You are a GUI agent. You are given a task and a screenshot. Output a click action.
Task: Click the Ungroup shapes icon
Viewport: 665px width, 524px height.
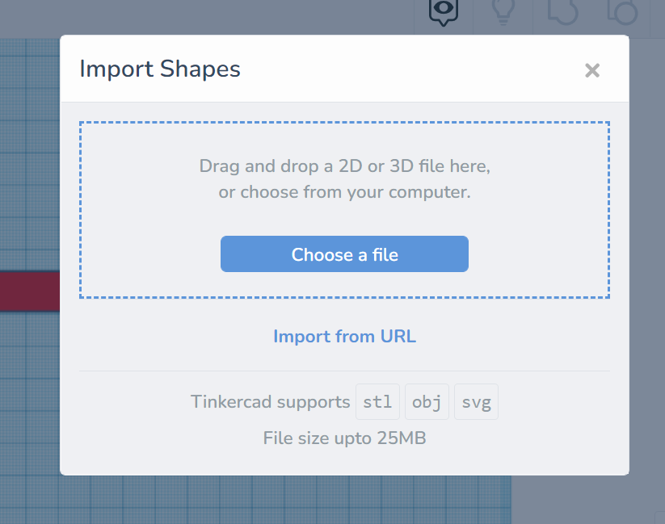click(x=622, y=11)
